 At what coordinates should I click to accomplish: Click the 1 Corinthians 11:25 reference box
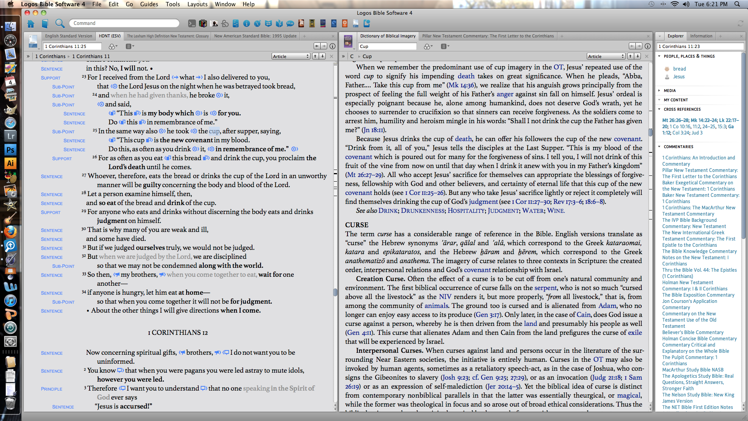coord(72,46)
